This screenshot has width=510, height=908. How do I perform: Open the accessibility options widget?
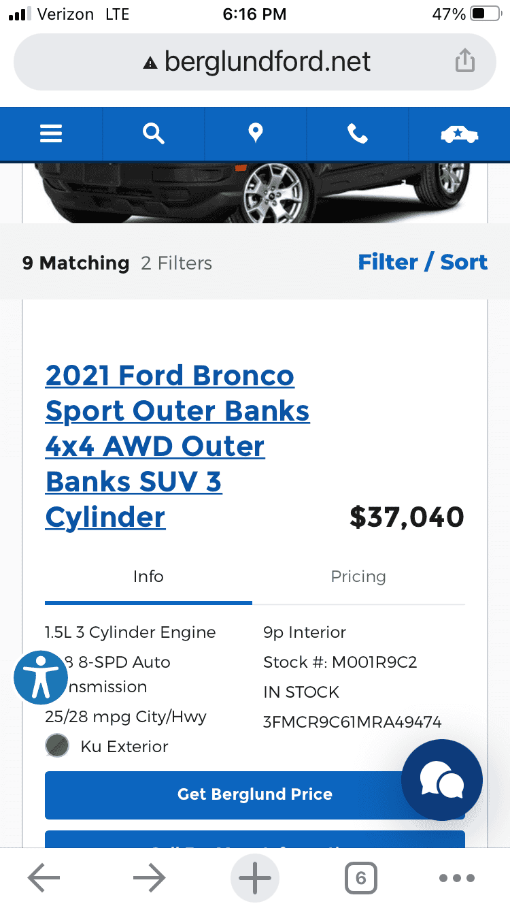pyautogui.click(x=41, y=677)
